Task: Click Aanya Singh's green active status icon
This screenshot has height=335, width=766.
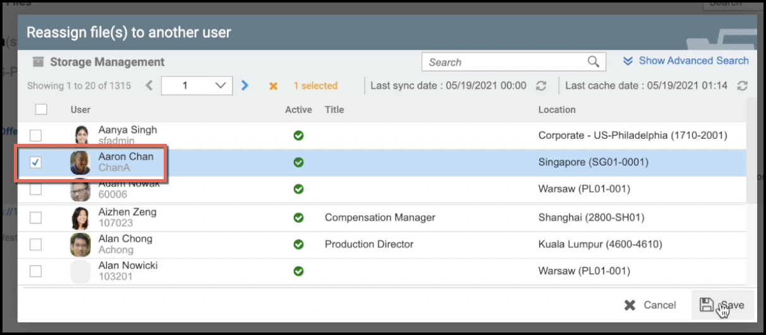Action: (x=298, y=135)
